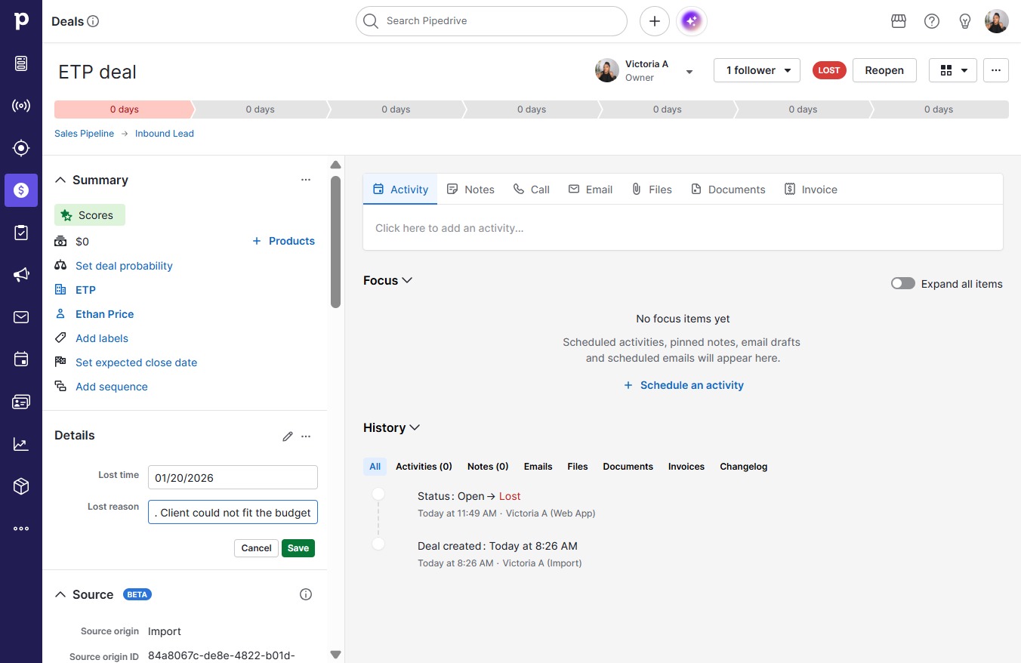Open the More options sidebar ellipsis
1021x663 pixels.
21,529
